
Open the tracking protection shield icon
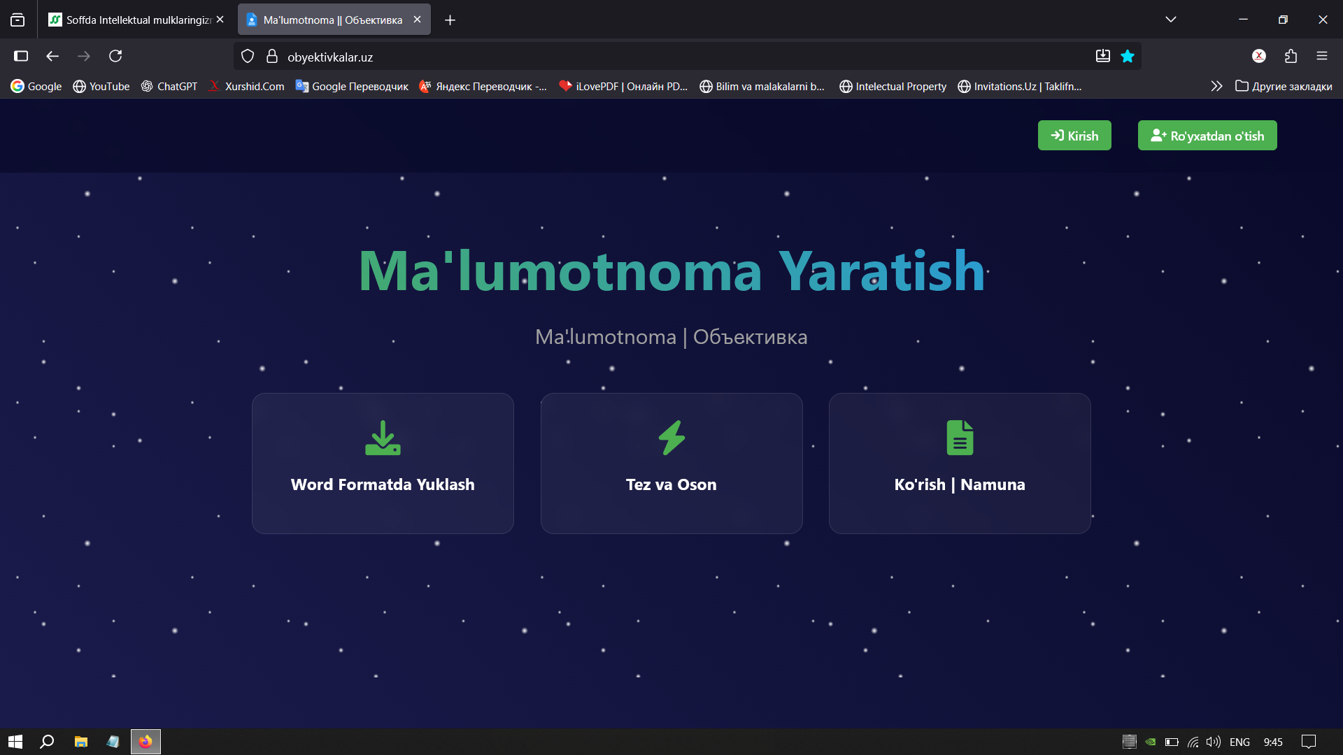point(248,57)
